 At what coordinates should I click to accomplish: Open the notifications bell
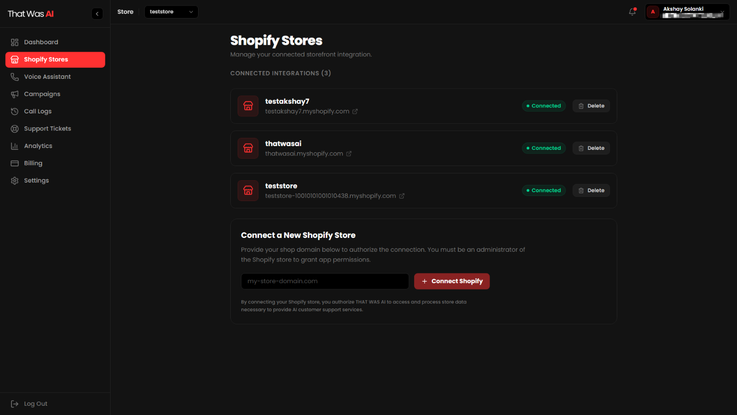632,12
